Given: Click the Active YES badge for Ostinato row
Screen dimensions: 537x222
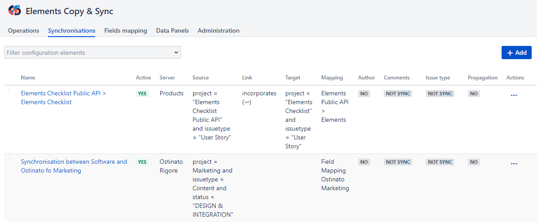Looking at the screenshot, I should (142, 162).
